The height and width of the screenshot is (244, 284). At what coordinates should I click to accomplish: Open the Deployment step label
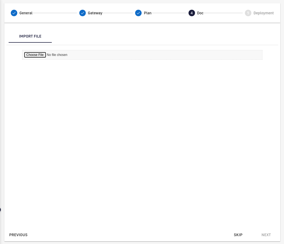click(264, 13)
